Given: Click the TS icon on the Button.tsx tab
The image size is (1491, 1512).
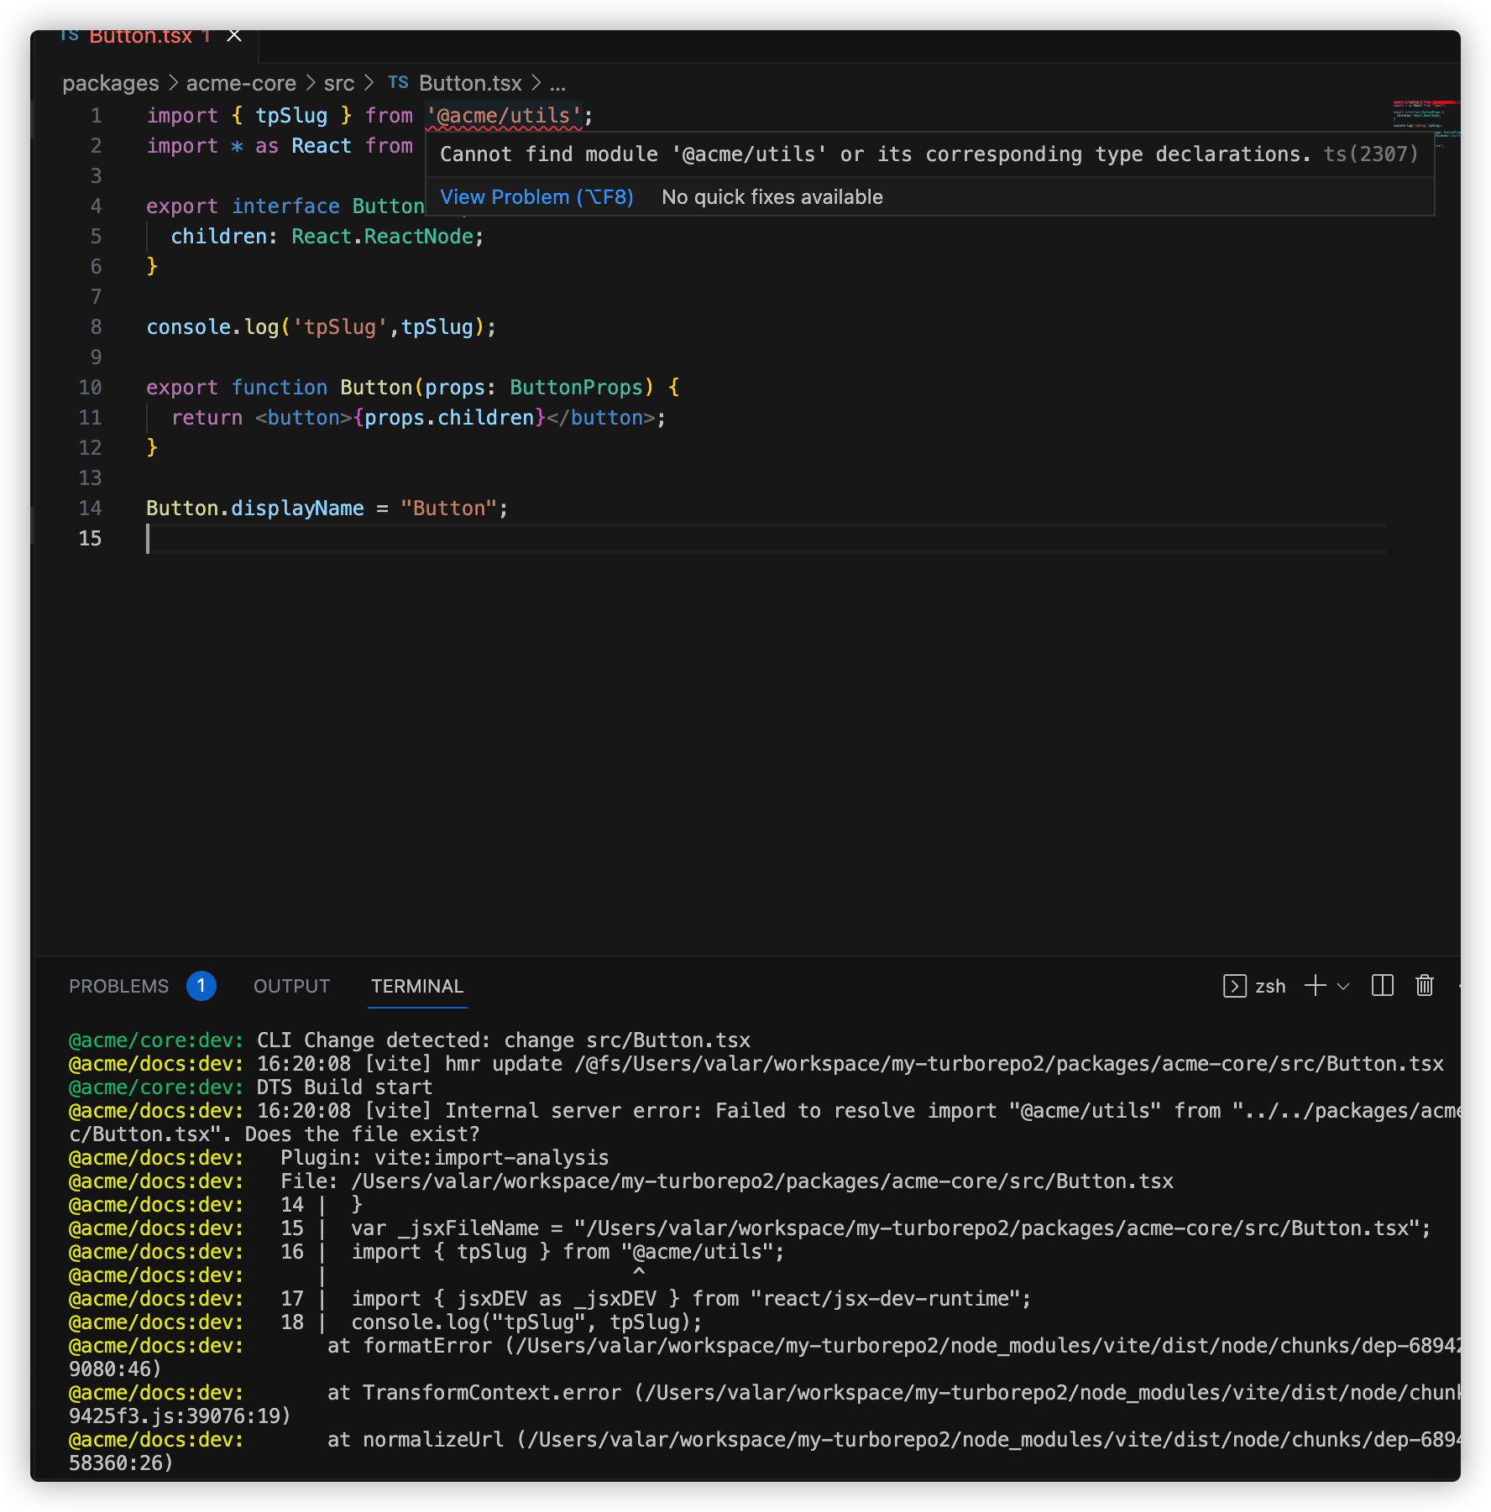Looking at the screenshot, I should (x=69, y=34).
